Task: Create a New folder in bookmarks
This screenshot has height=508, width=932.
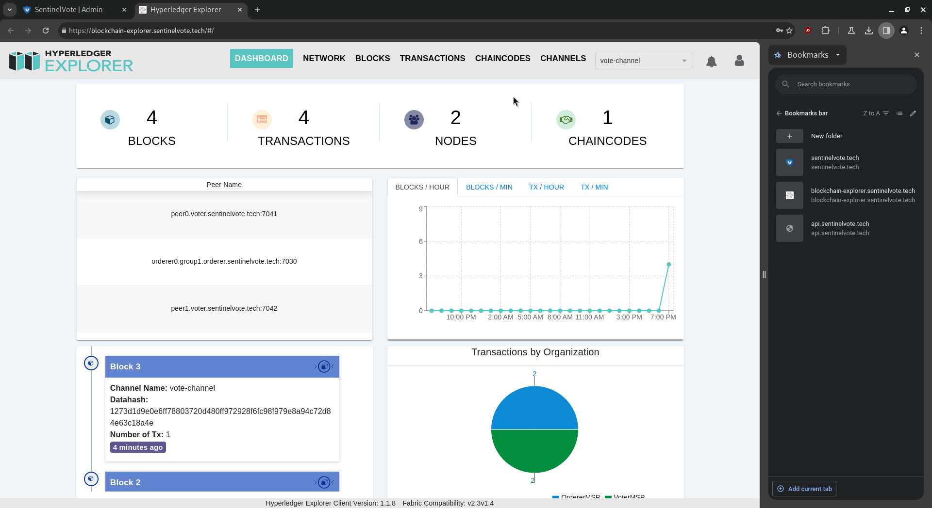Action: coord(846,136)
